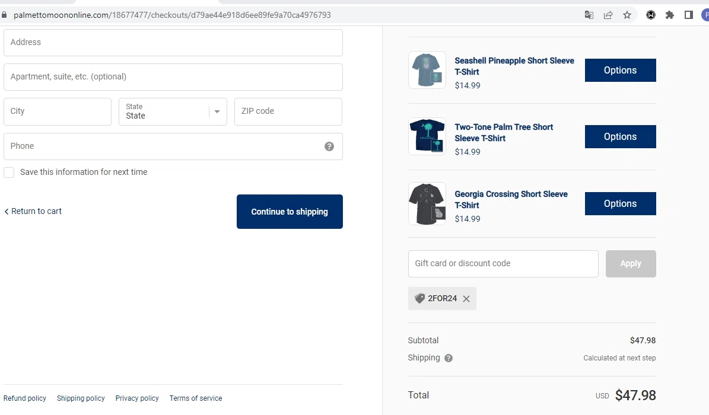Click the Phone field help question mark
Screen dimensions: 709x415
click(x=329, y=146)
